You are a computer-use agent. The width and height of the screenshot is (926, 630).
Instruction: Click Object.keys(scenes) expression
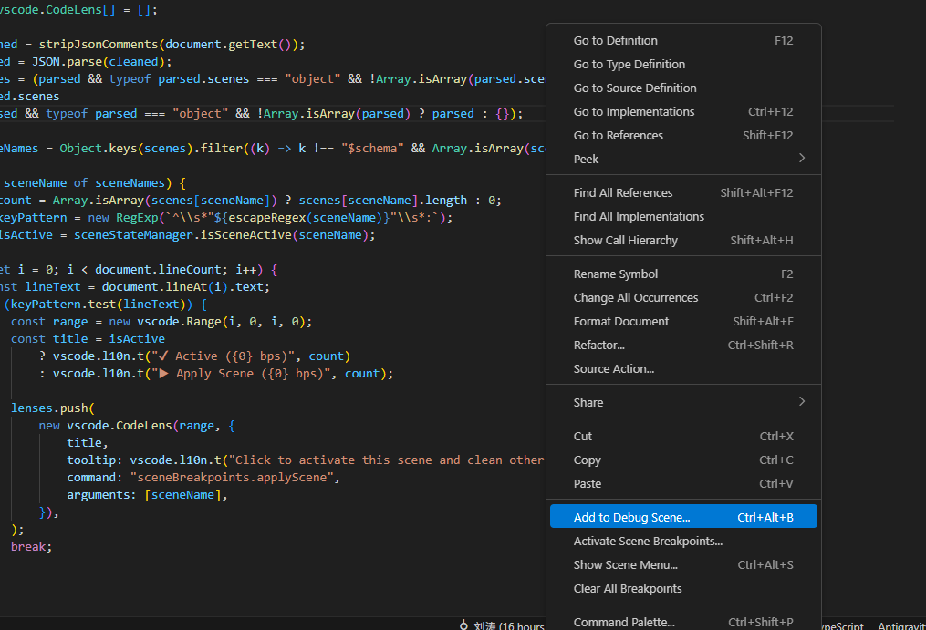126,149
